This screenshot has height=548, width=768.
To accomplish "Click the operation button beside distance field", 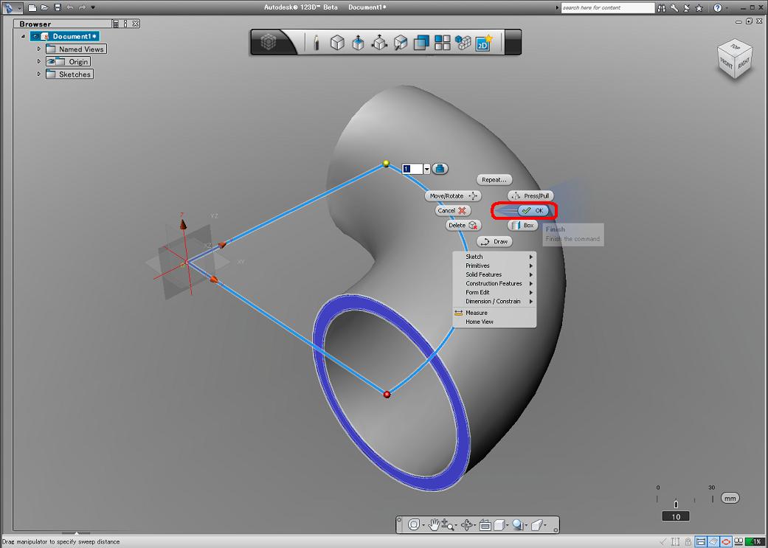I will point(440,168).
